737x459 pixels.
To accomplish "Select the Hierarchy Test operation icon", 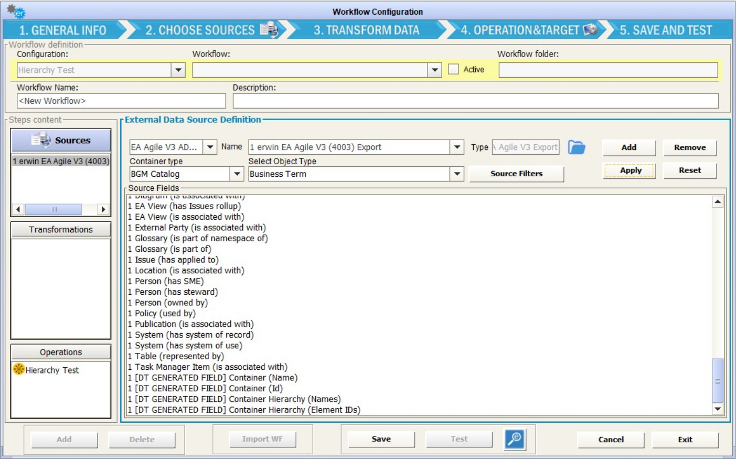I will [x=19, y=369].
